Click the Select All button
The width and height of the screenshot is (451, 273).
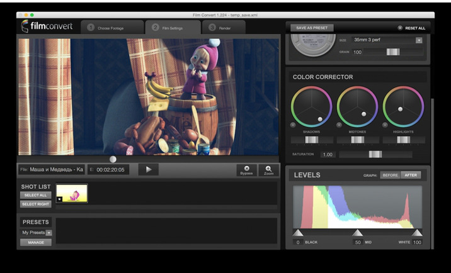pos(34,196)
